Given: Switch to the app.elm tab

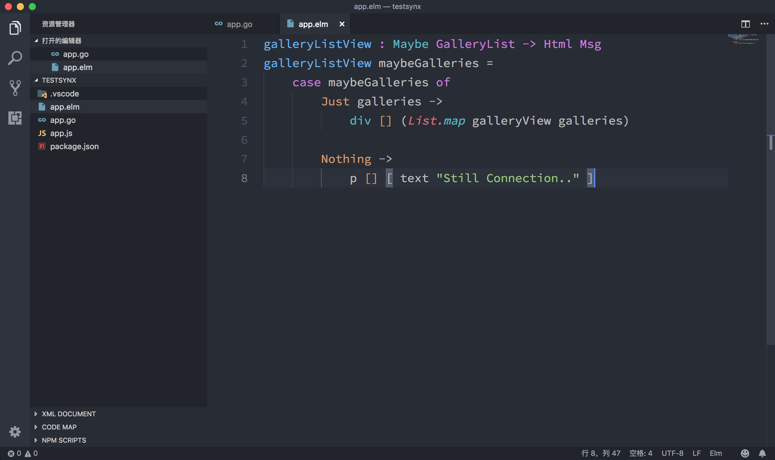Looking at the screenshot, I should [313, 24].
